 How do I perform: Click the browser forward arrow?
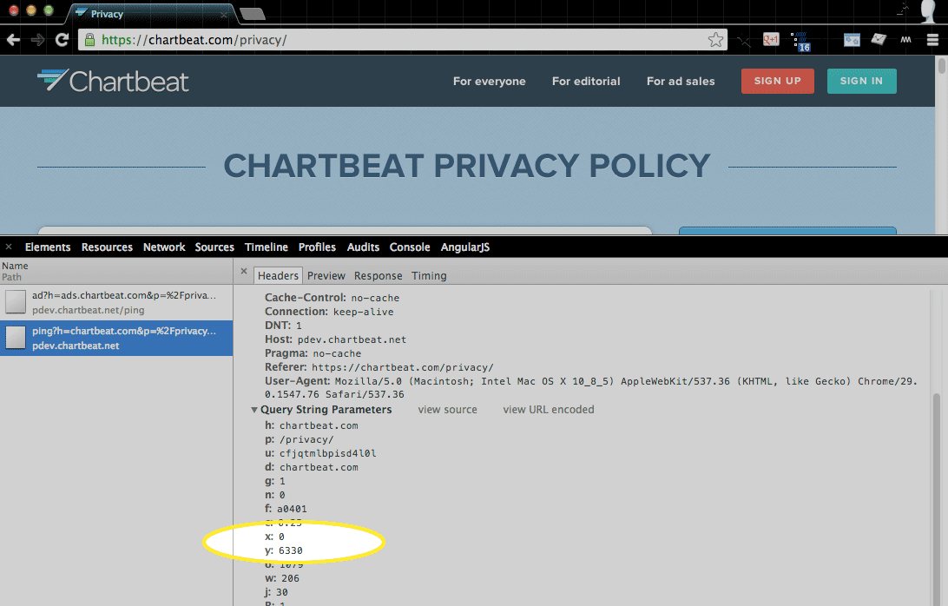tap(38, 40)
